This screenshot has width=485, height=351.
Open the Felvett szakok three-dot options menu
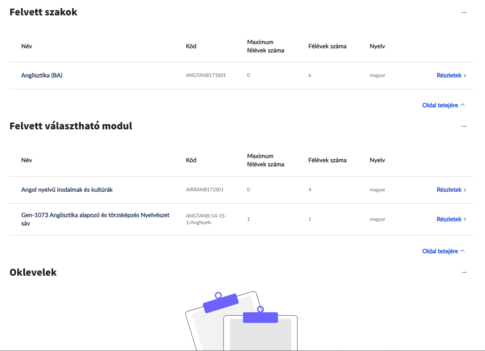point(464,12)
